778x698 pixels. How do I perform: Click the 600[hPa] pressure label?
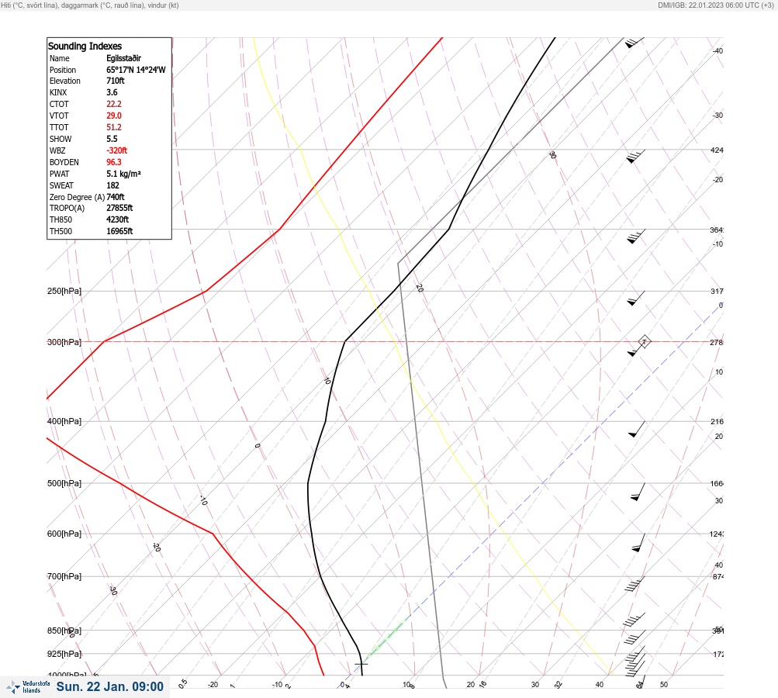tap(64, 534)
